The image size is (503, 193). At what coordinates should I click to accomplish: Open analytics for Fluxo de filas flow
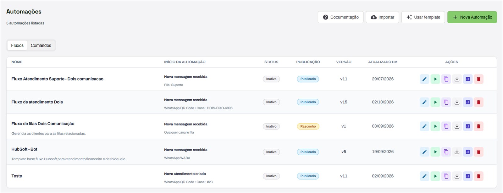click(x=468, y=126)
